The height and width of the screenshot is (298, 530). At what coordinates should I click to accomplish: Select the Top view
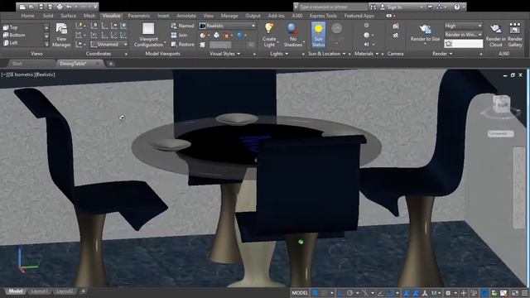10,27
